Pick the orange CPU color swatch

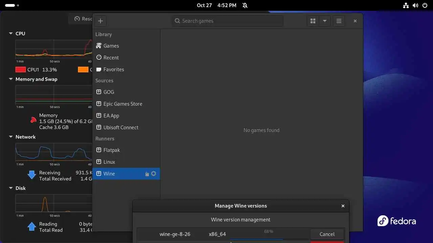pos(83,70)
